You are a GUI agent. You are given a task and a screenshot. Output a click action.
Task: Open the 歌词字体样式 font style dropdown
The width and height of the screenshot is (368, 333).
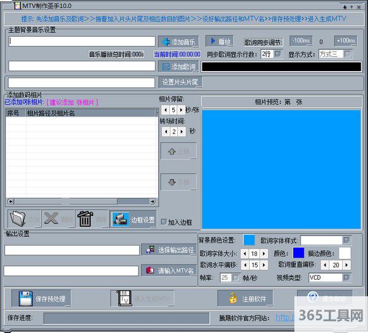(347, 240)
